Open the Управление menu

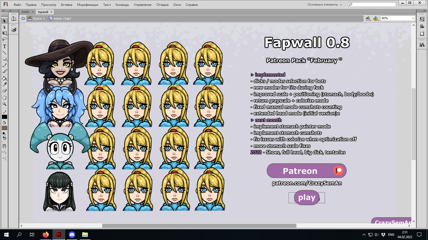click(x=143, y=5)
